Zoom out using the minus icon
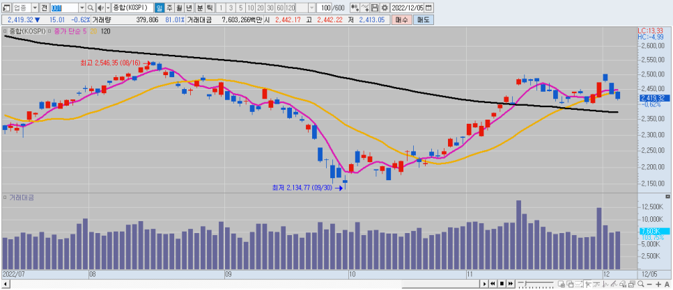673x290 pixels. point(649,284)
